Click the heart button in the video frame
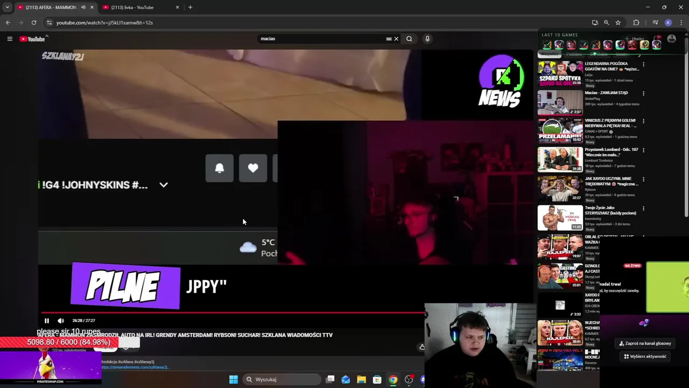Viewport: 689px width, 388px height. click(x=253, y=168)
